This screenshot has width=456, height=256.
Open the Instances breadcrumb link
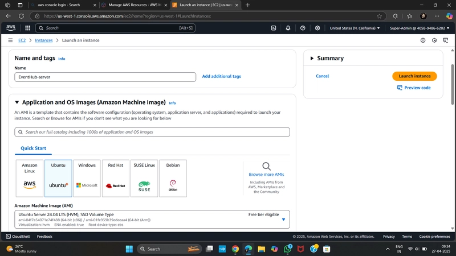tap(44, 40)
